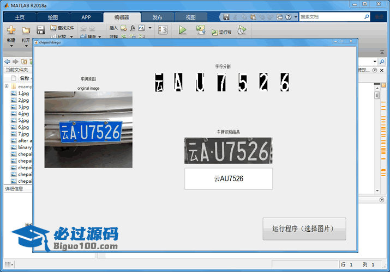Click the comment percent icon
The image size is (390, 272).
click(x=124, y=36)
